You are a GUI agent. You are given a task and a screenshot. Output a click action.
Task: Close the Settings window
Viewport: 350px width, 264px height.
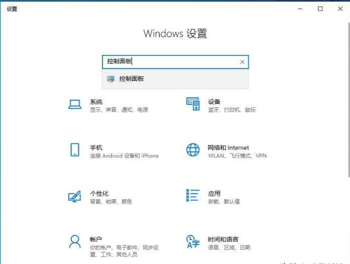(x=340, y=9)
